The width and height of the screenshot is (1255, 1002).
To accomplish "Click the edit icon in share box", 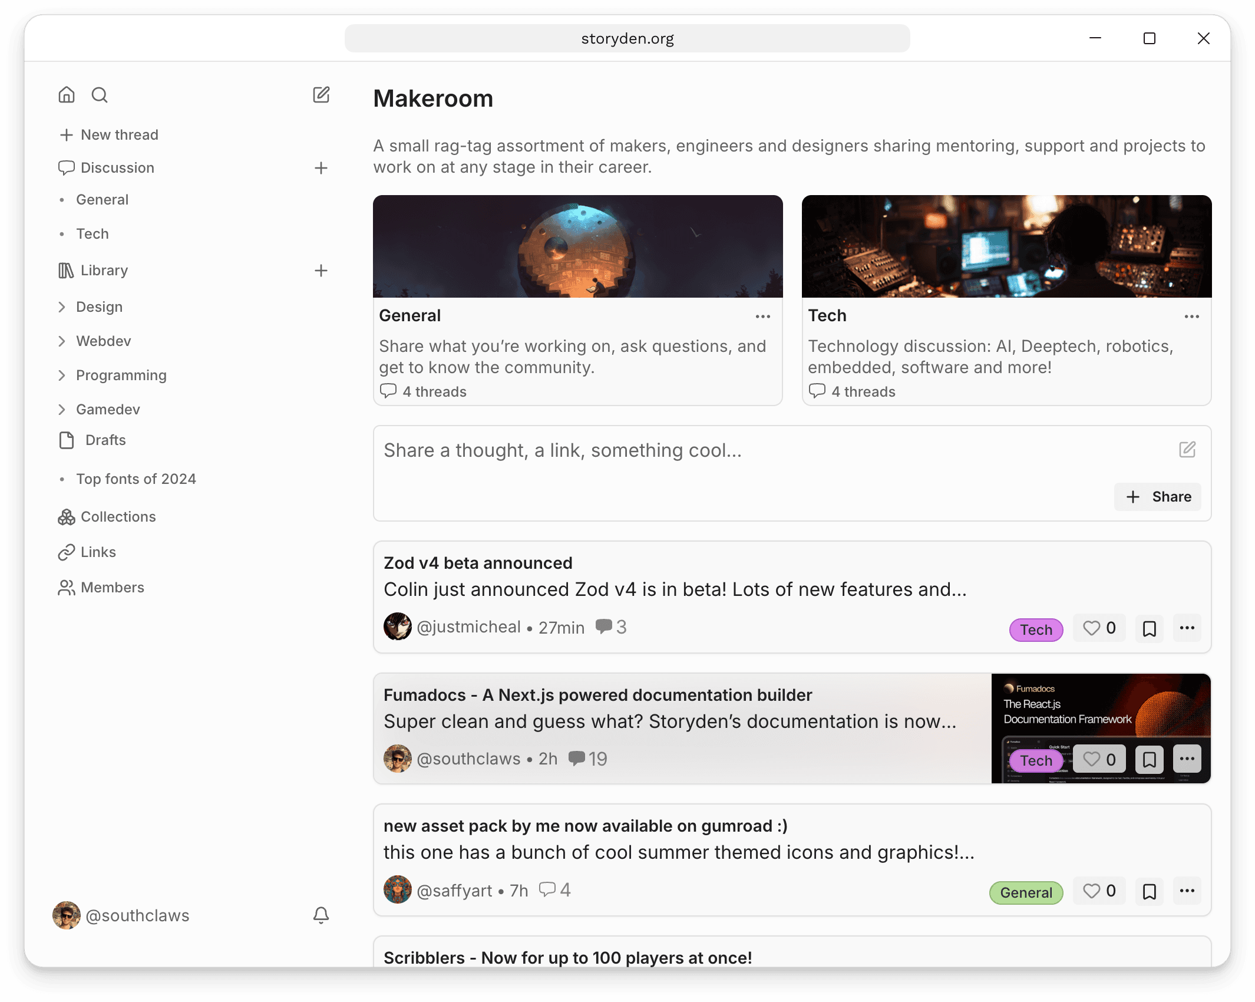I will pyautogui.click(x=1187, y=450).
